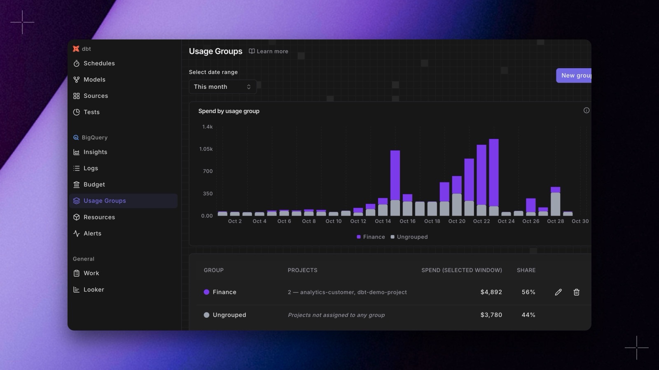
Task: Toggle Finance series in chart legend
Action: tap(371, 237)
